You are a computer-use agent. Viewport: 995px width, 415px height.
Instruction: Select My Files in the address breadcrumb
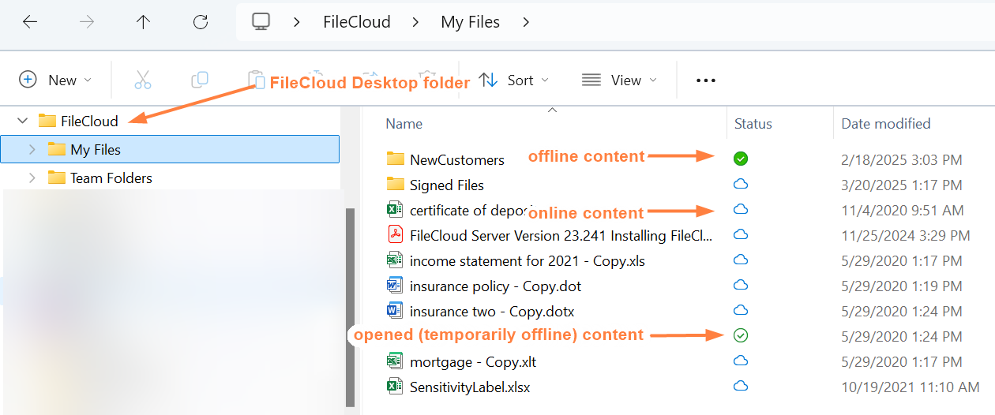point(470,22)
